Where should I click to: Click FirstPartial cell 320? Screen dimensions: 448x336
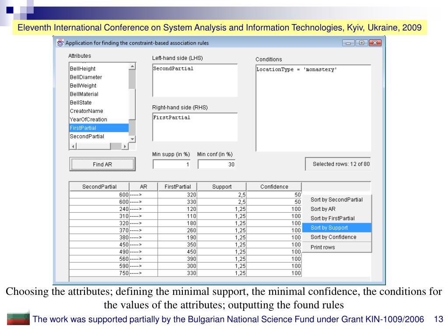click(178, 195)
